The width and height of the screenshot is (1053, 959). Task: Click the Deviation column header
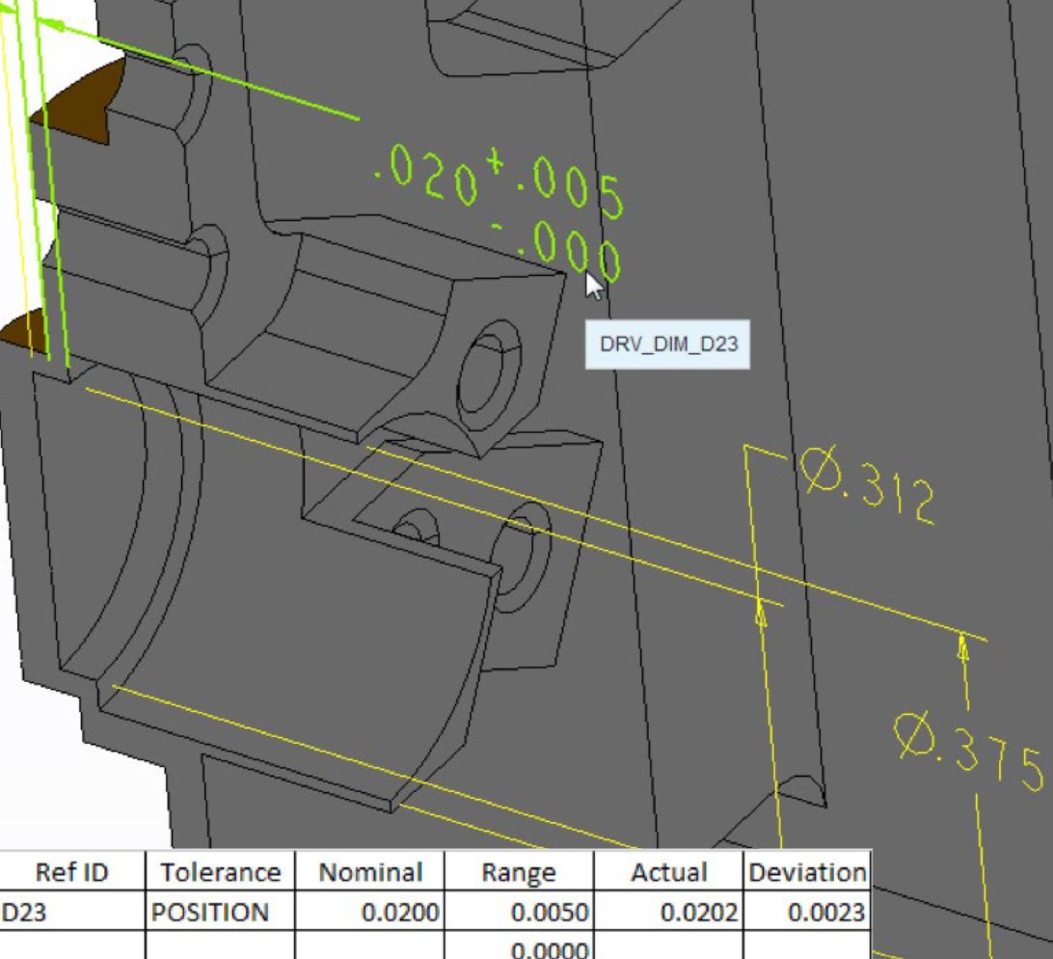pos(807,872)
